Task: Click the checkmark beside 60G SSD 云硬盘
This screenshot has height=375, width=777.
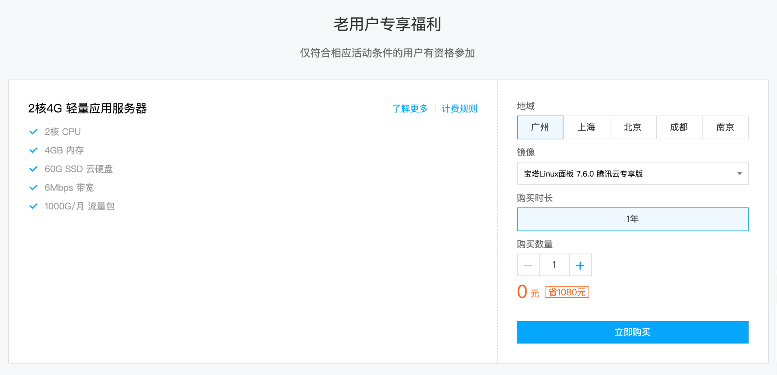Action: click(33, 169)
